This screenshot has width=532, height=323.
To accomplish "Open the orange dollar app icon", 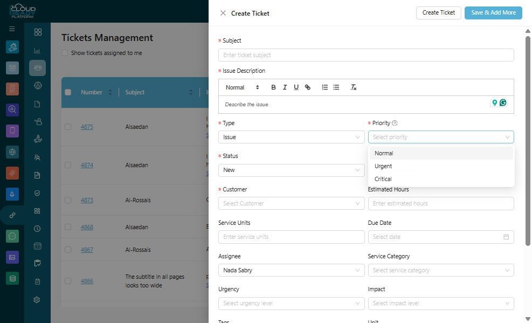I will click(x=12, y=89).
